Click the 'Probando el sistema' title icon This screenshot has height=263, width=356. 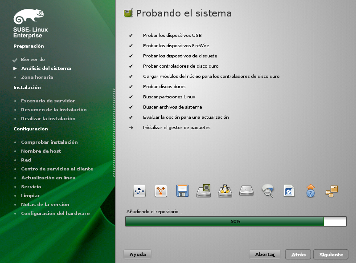[x=128, y=13]
